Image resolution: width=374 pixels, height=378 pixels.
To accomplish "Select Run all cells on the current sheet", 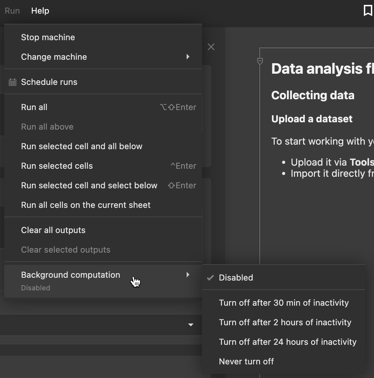I will pos(86,205).
